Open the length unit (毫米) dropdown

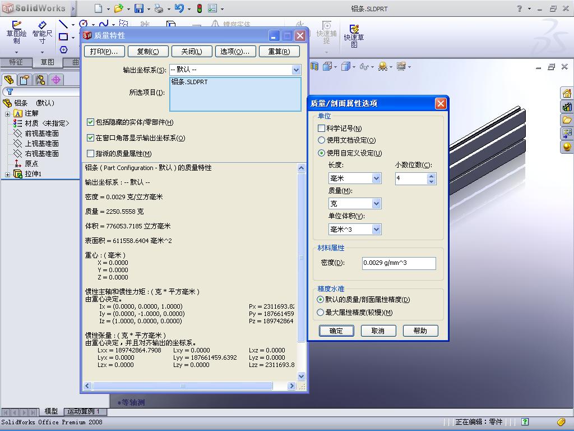pyautogui.click(x=376, y=178)
